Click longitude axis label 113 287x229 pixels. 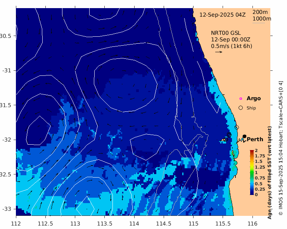pyautogui.click(x=75, y=224)
